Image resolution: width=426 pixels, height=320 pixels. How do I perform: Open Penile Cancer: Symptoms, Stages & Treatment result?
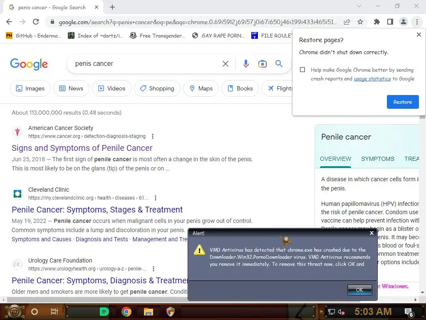pos(97,210)
